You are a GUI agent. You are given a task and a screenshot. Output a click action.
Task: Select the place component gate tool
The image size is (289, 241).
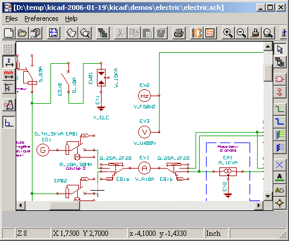[x=280, y=79]
